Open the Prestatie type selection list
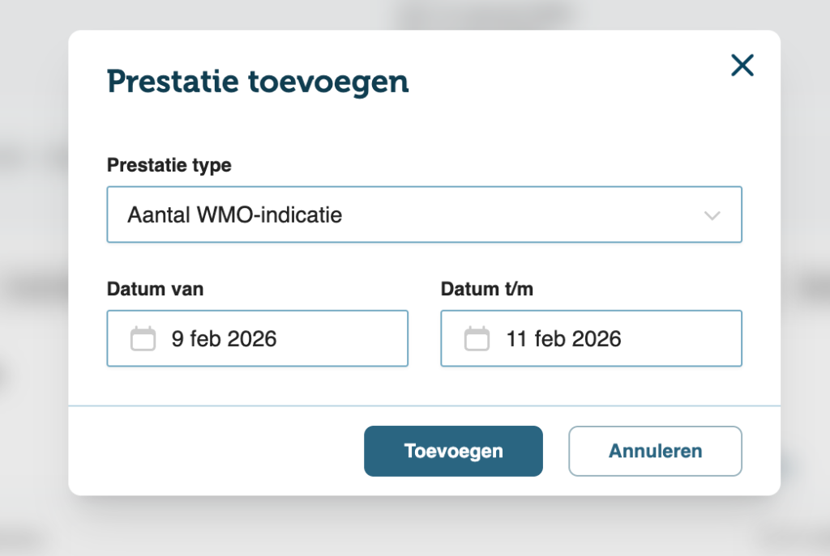830x556 pixels. pyautogui.click(x=424, y=215)
